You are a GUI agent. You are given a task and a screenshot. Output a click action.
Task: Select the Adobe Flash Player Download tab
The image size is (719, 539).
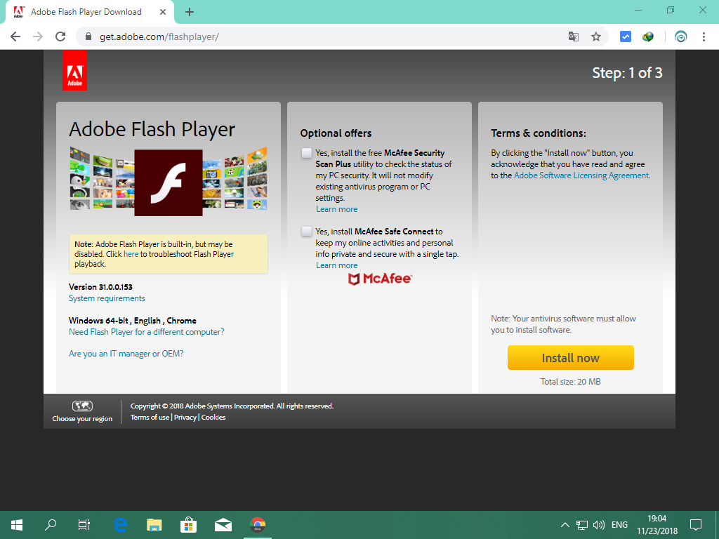pyautogui.click(x=89, y=13)
